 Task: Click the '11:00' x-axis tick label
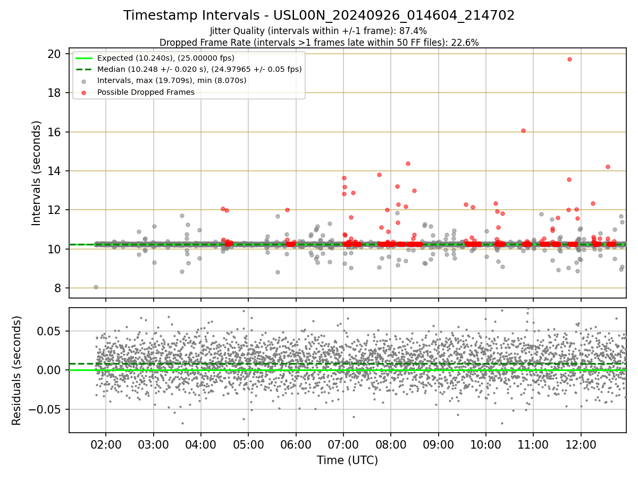click(533, 444)
